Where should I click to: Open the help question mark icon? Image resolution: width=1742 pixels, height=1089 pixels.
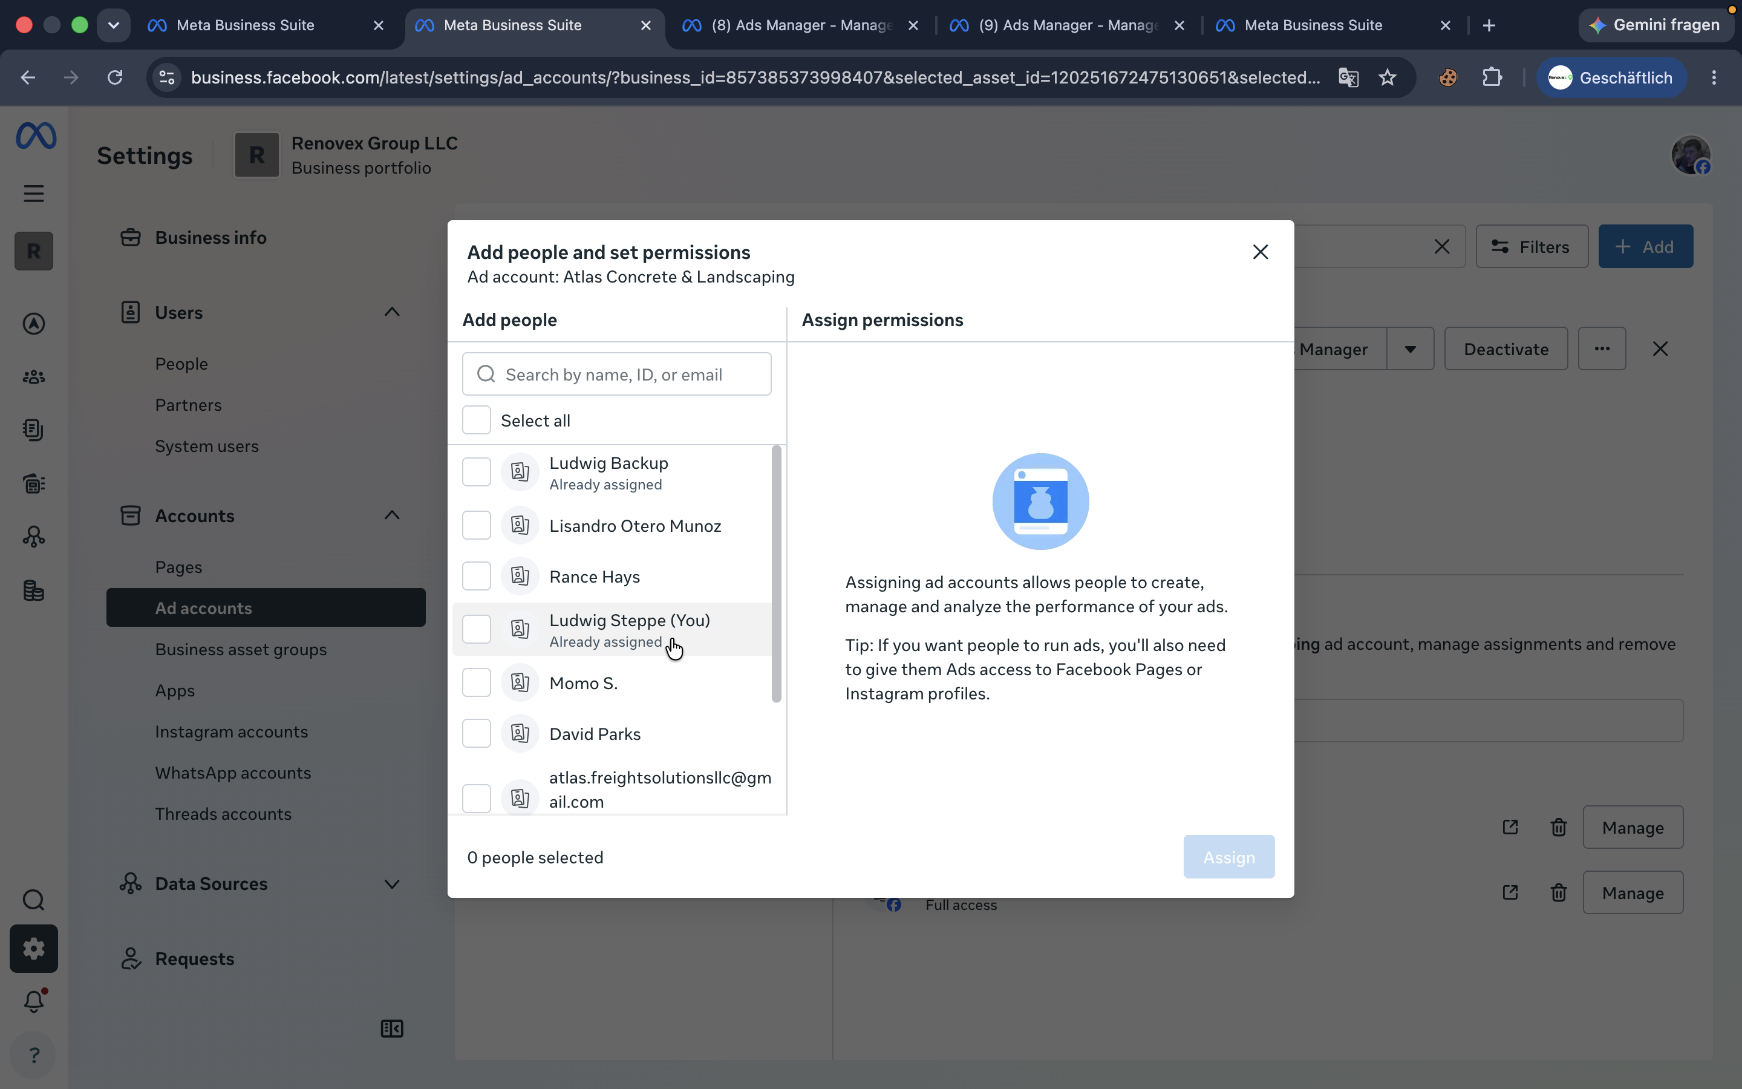pos(33,1055)
